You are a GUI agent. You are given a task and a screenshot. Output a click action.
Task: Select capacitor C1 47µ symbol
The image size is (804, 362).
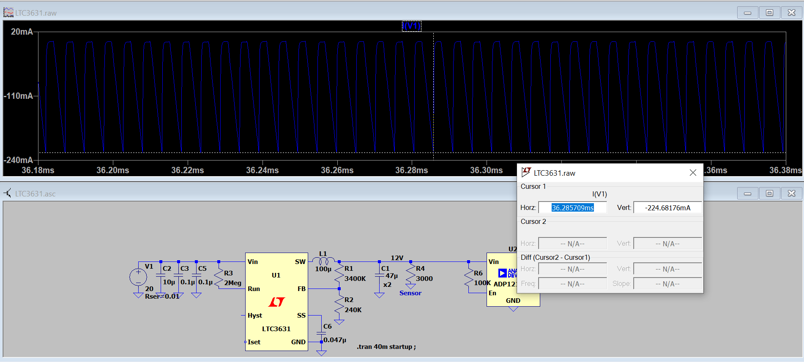(x=379, y=275)
